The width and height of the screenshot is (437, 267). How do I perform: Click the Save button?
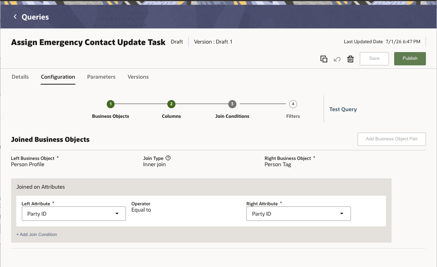pyautogui.click(x=374, y=58)
